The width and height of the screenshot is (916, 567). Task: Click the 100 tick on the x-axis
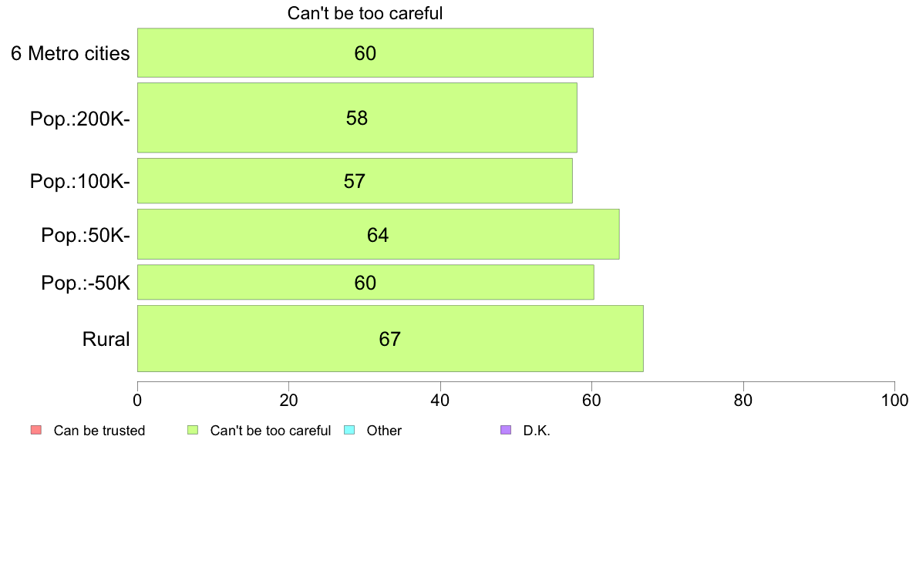click(x=894, y=401)
